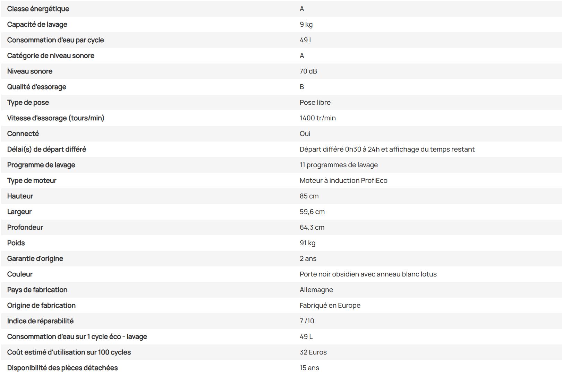Image resolution: width=562 pixels, height=375 pixels.
Task: Select the 'Moteur à induction ProfiEco' value
Action: click(x=343, y=181)
